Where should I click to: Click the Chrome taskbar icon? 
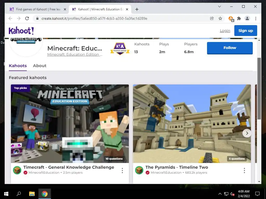click(x=45, y=194)
